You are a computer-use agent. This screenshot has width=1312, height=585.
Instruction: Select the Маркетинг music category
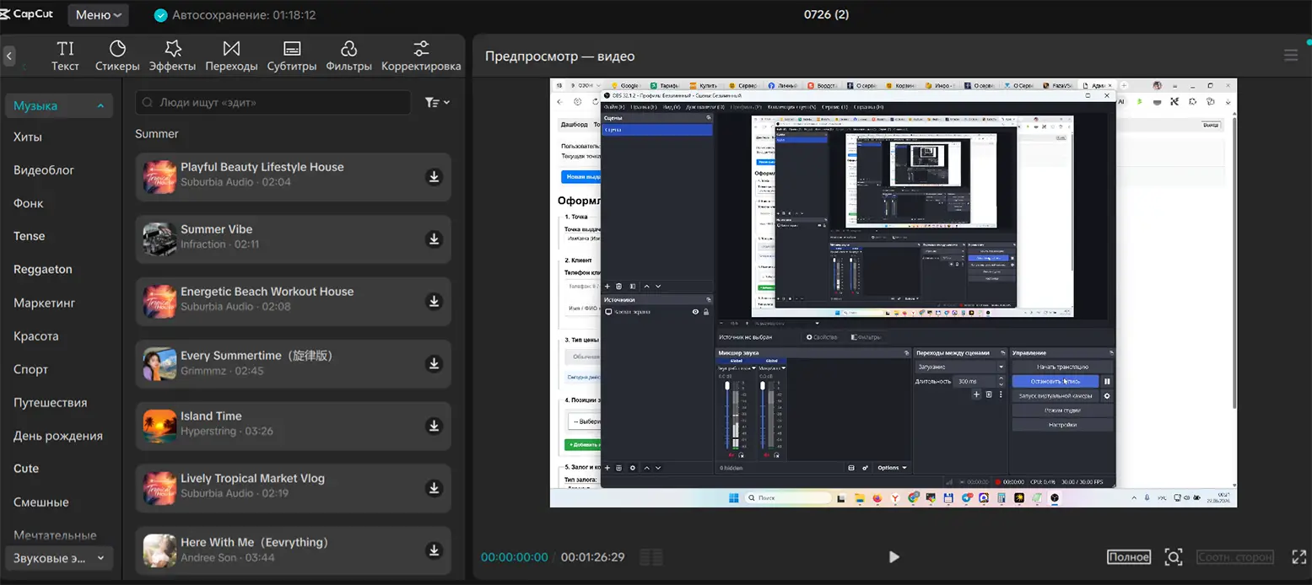click(x=45, y=303)
